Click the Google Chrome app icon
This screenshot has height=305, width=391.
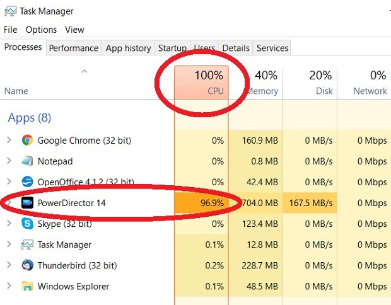27,141
